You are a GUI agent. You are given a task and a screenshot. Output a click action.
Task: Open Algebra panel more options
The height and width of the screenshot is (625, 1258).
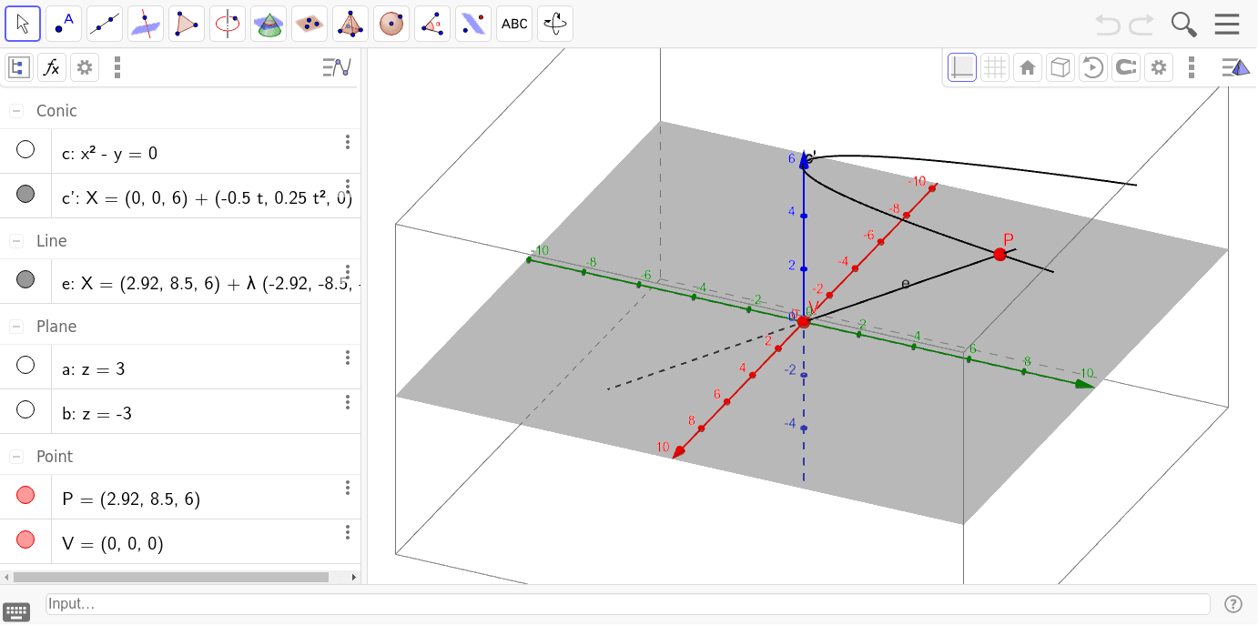point(117,66)
